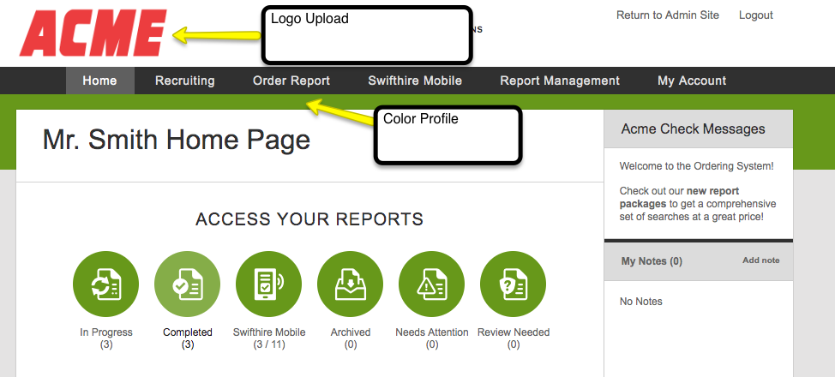Click the Color Profile annotation box
The height and width of the screenshot is (377, 835).
(448, 135)
